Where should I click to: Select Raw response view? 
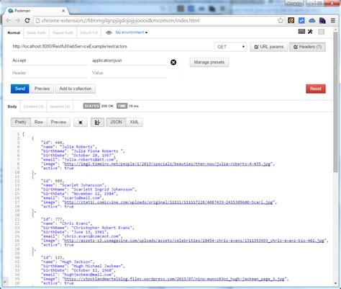(x=39, y=123)
